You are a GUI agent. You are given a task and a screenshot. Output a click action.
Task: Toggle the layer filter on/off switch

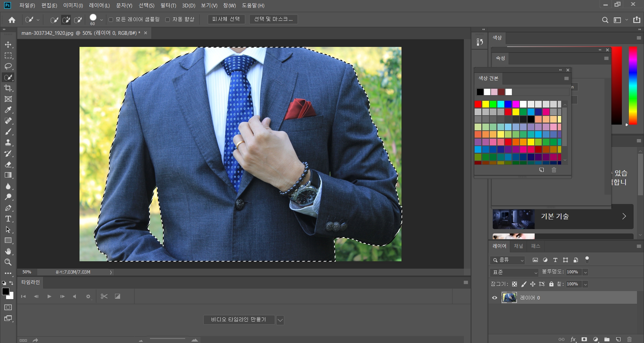coord(587,259)
